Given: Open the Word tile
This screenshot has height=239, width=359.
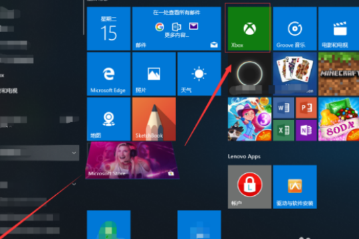Looking at the screenshot, I should (x=283, y=108).
